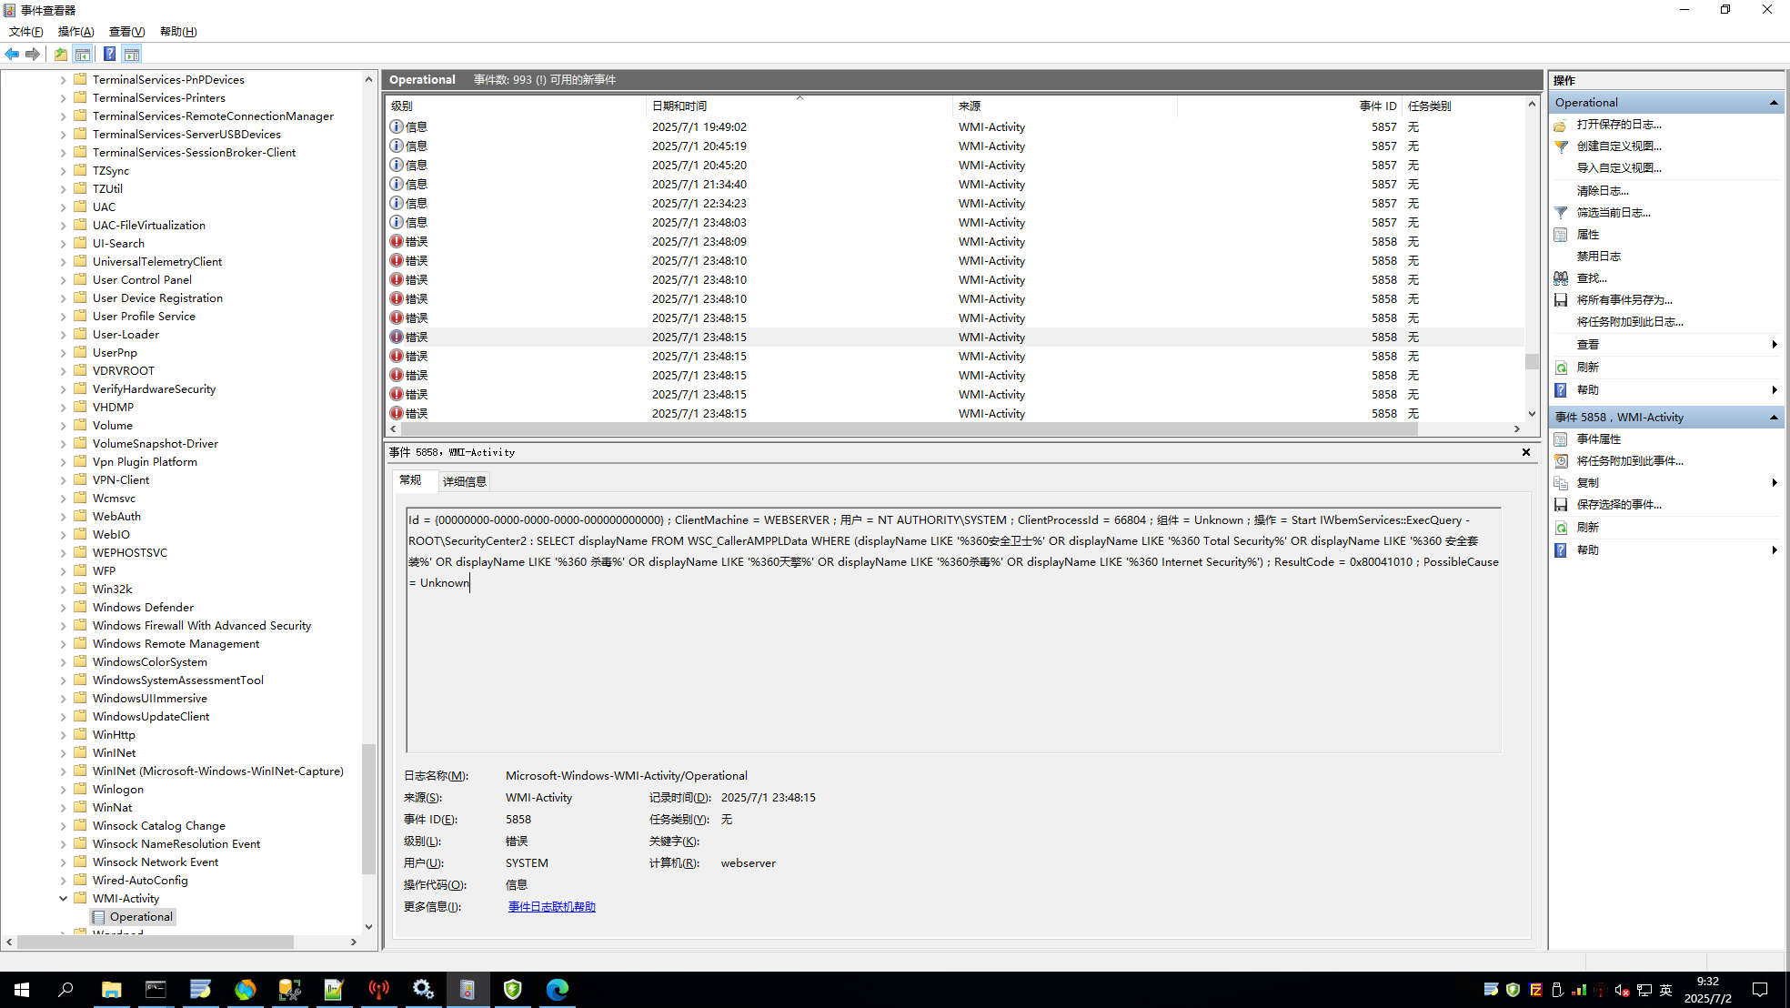Image resolution: width=1790 pixels, height=1008 pixels.
Task: Click the binoculars Find icon
Action: (1561, 278)
